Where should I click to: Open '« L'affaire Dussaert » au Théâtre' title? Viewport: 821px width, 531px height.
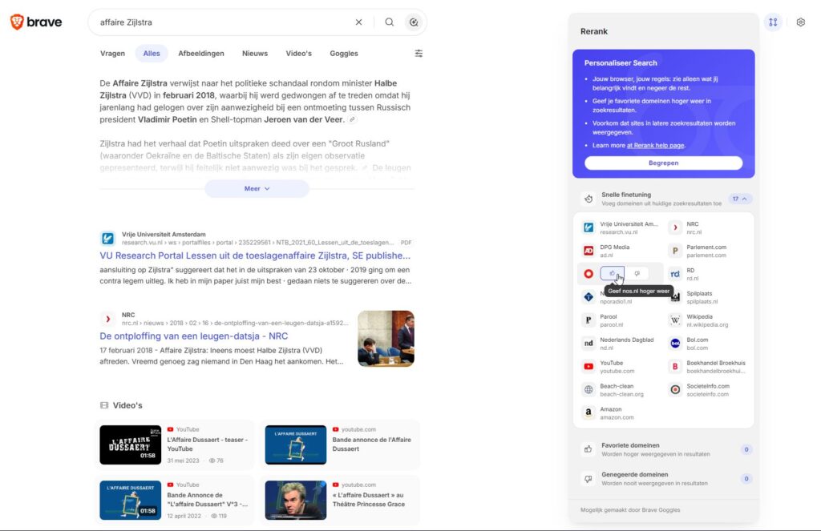369,500
